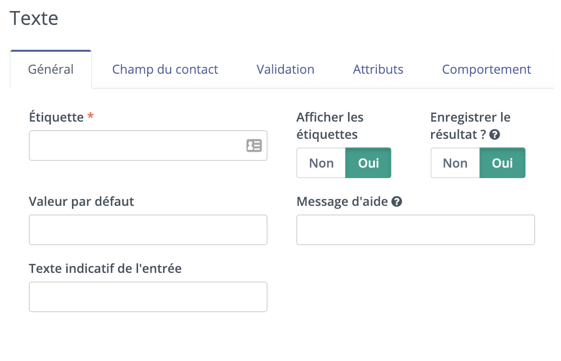Go to the Validation tab

285,69
